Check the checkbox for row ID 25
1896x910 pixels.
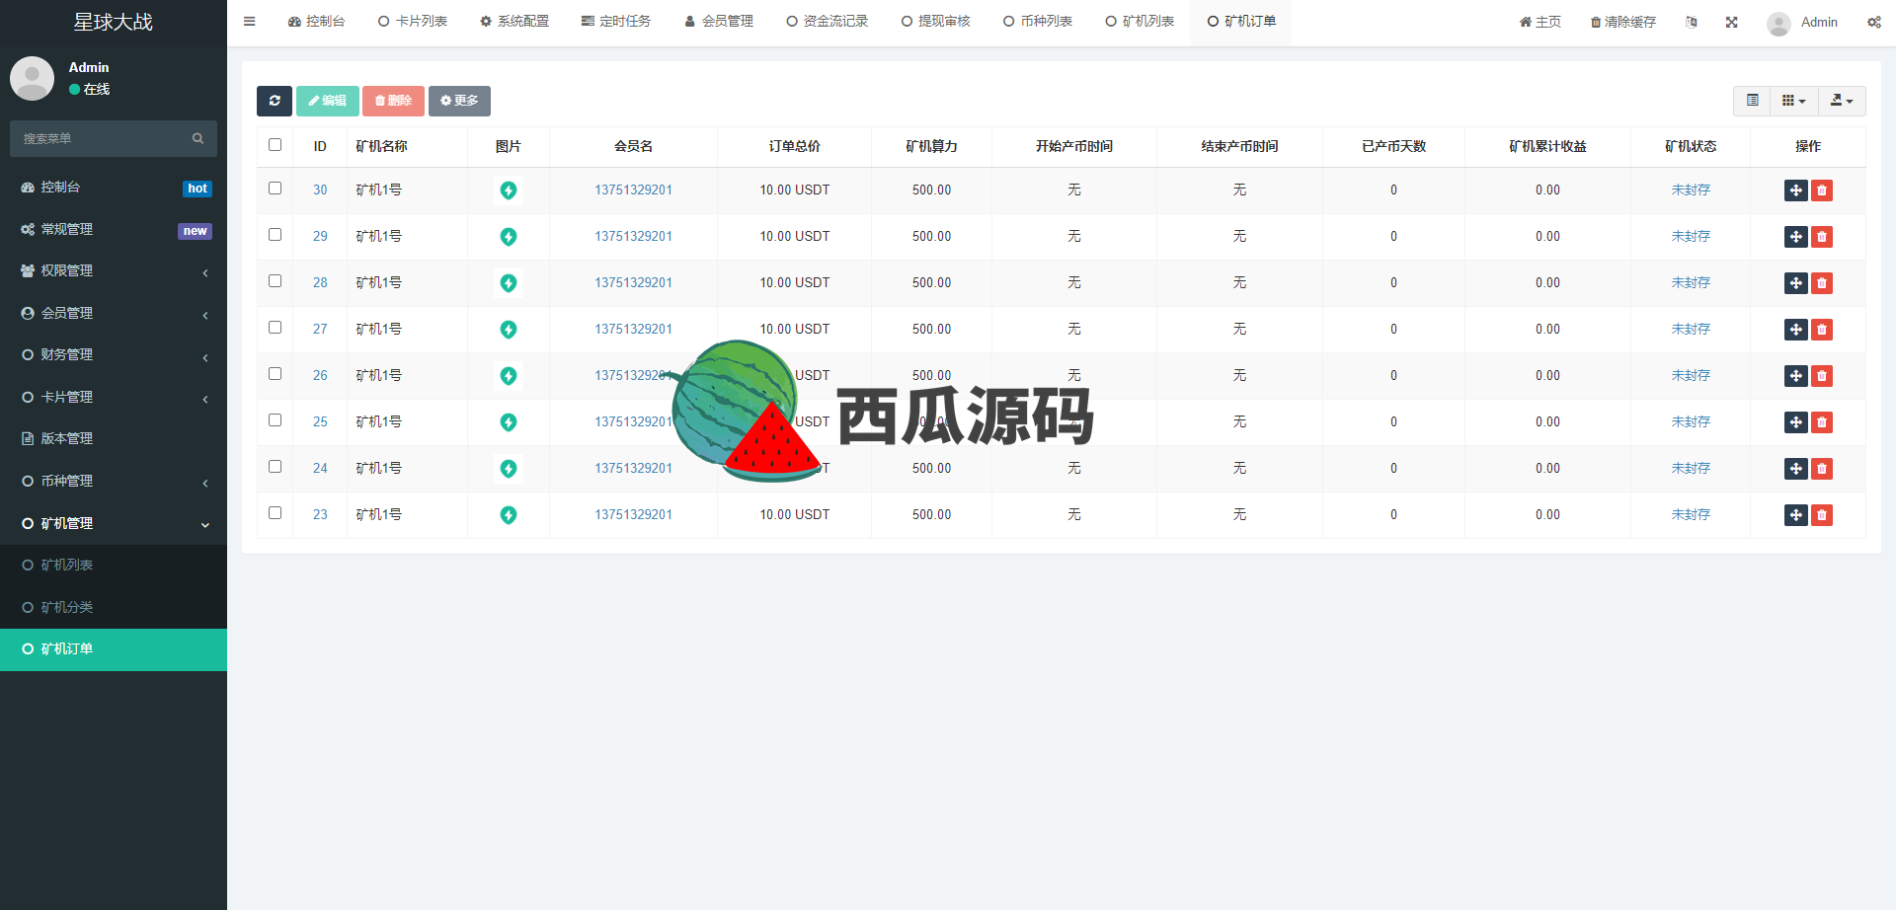[x=276, y=420]
